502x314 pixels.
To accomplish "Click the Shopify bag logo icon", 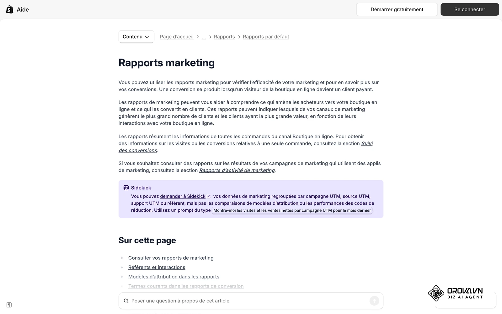I will [x=10, y=9].
